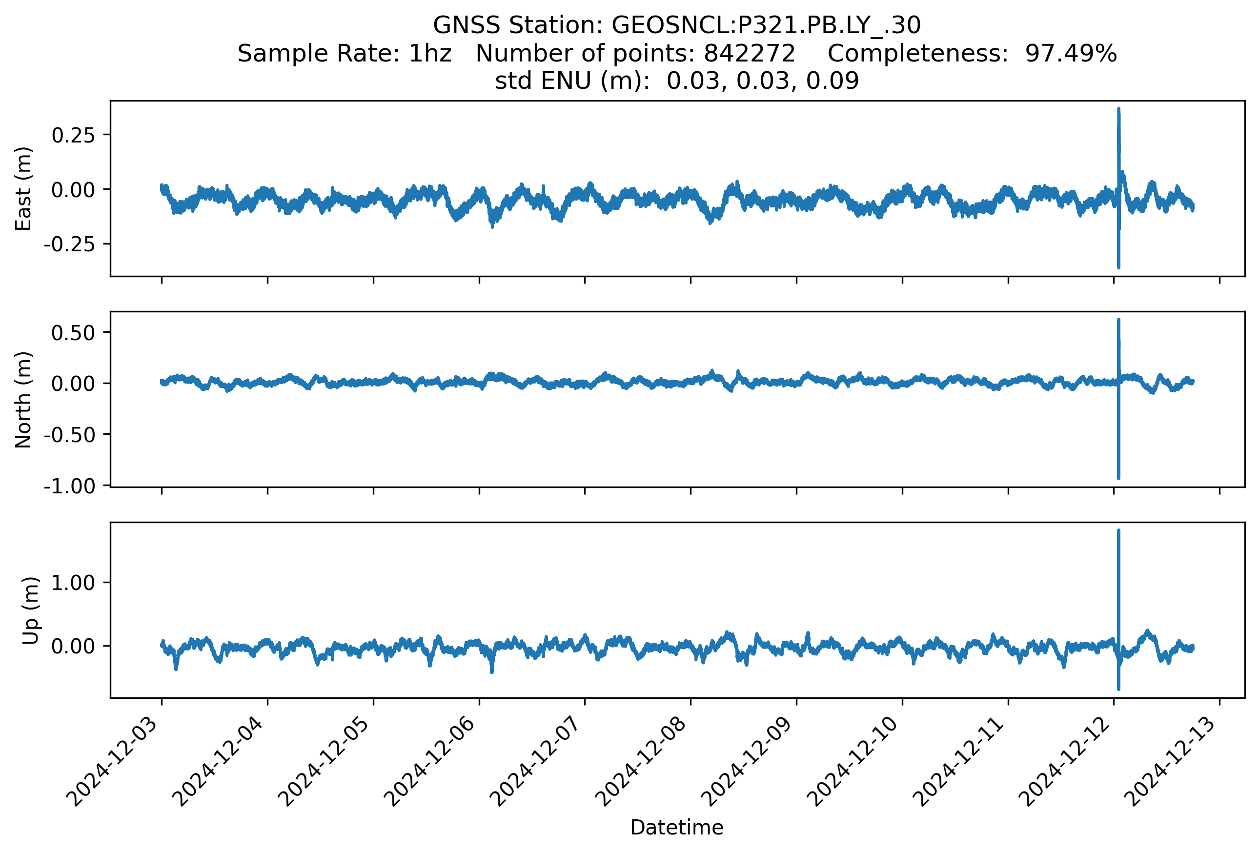
Task: Click the Up (m) axis label
Action: coord(30,610)
